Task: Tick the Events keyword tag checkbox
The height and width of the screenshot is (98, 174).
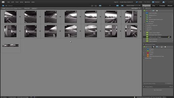Action: [145, 53]
